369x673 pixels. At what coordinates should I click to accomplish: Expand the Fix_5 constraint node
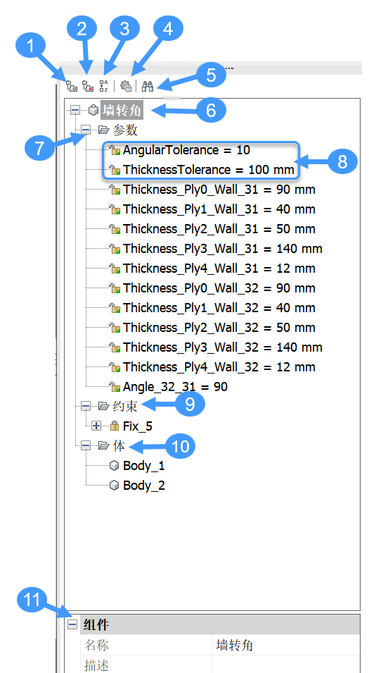97,426
